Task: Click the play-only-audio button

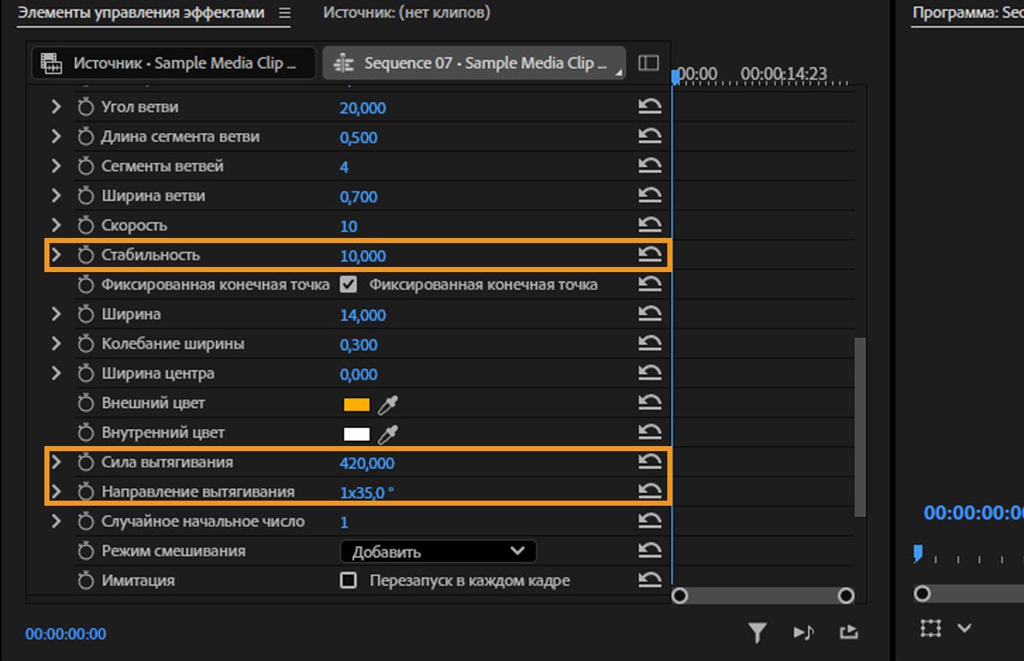Action: pos(804,632)
